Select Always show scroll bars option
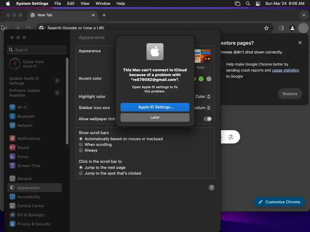Viewport: 310px width, 232px height. point(81,150)
